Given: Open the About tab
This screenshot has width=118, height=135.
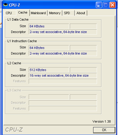Looking at the screenshot, I should [x=81, y=13].
